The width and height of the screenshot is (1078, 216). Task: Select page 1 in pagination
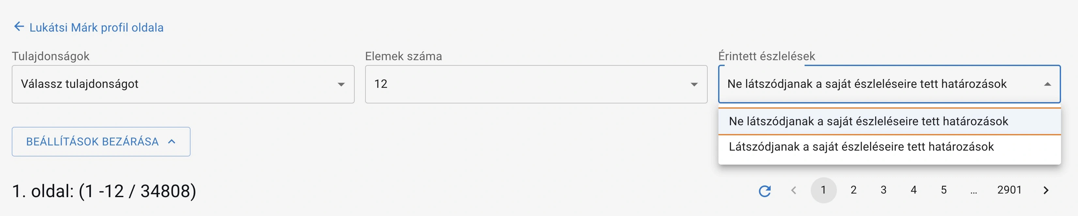click(823, 190)
